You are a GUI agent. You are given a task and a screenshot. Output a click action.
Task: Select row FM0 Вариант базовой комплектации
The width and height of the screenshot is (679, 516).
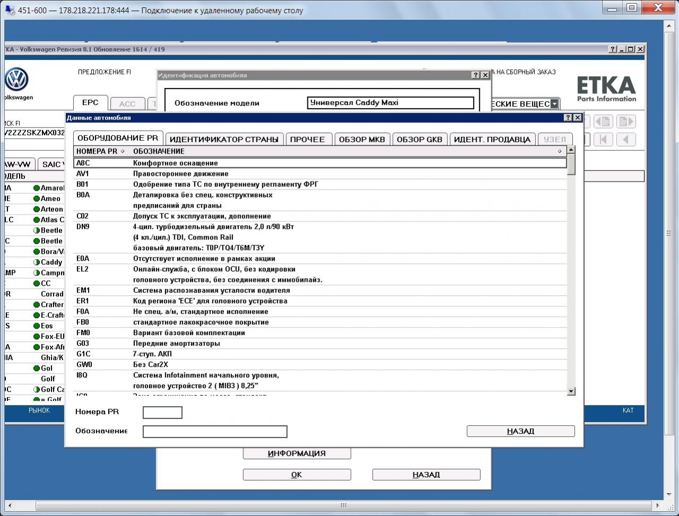point(321,333)
